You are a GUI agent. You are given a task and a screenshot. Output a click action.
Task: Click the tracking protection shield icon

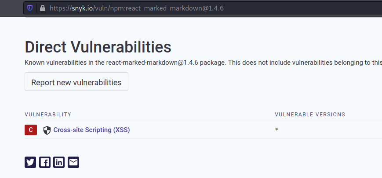click(x=30, y=8)
